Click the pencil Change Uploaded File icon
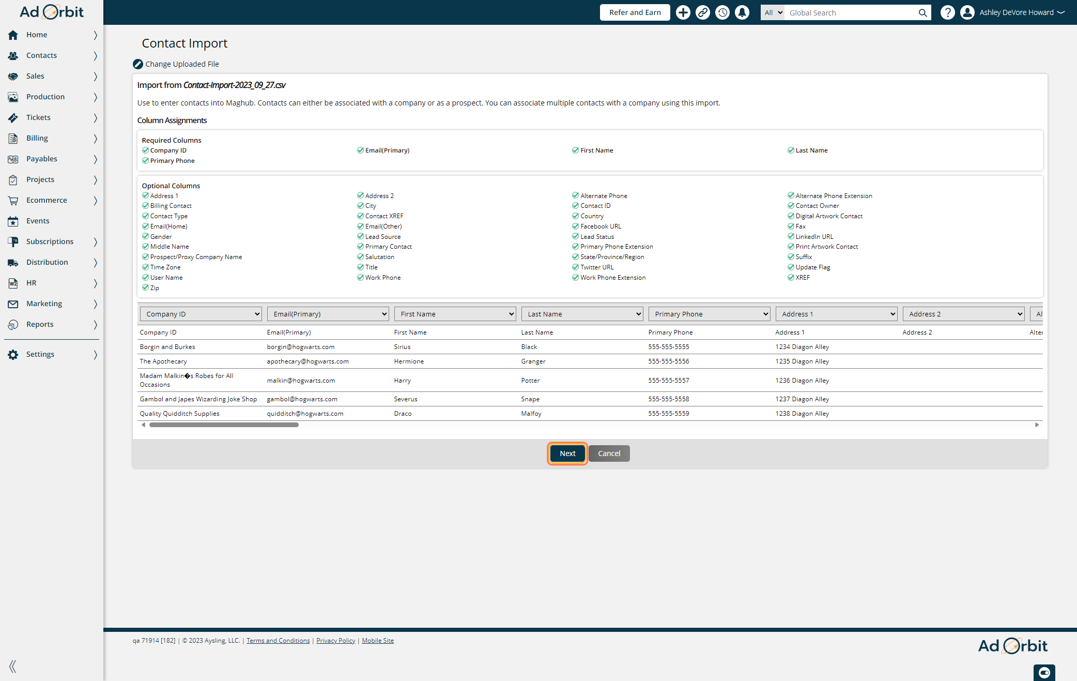This screenshot has height=681, width=1077. click(x=137, y=64)
